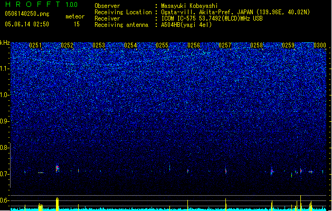Click the Observer name Masayuki Kobayashi
332x211 pixels.
[x=189, y=6]
